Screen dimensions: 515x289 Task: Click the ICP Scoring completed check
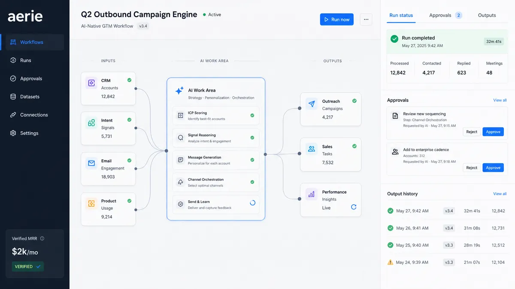tap(252, 116)
